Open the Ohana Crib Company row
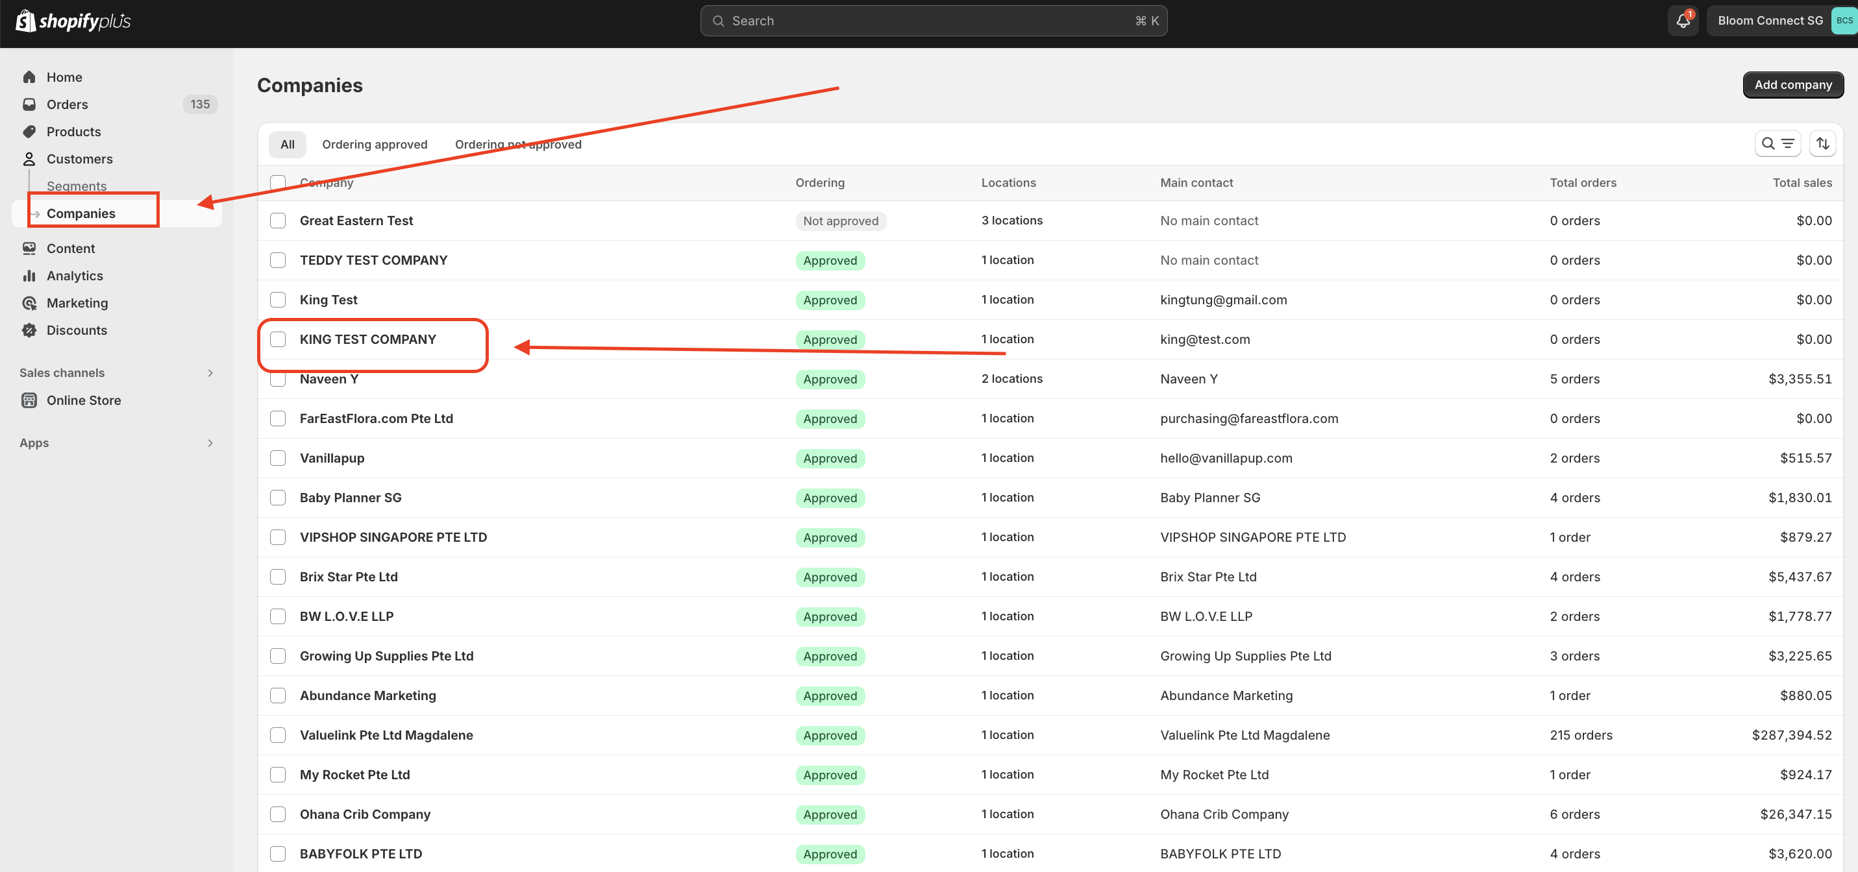This screenshot has width=1858, height=872. click(x=365, y=814)
